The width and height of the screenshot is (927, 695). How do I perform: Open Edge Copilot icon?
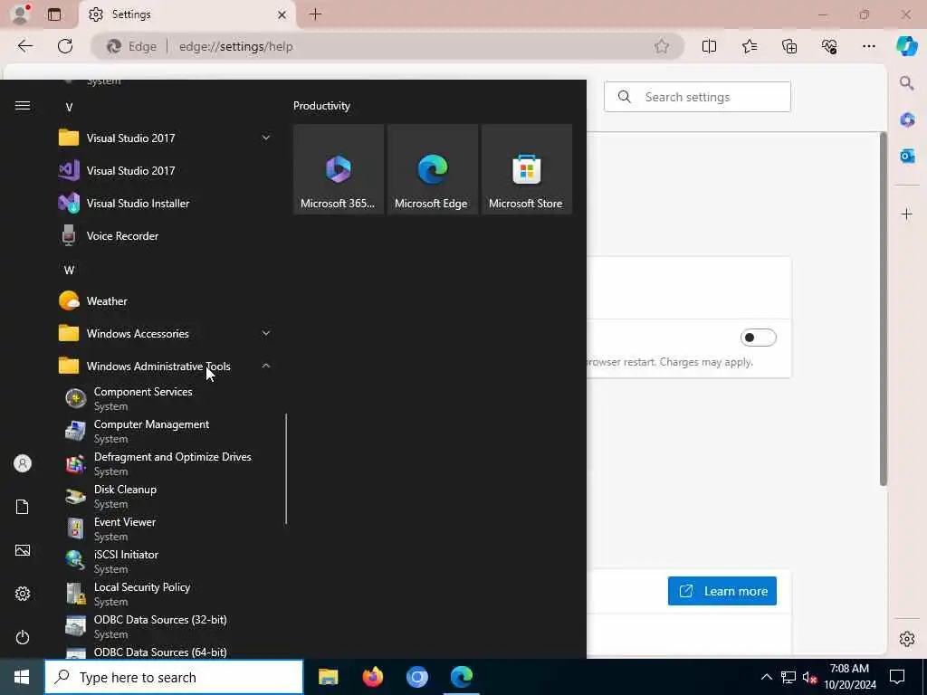click(x=907, y=46)
